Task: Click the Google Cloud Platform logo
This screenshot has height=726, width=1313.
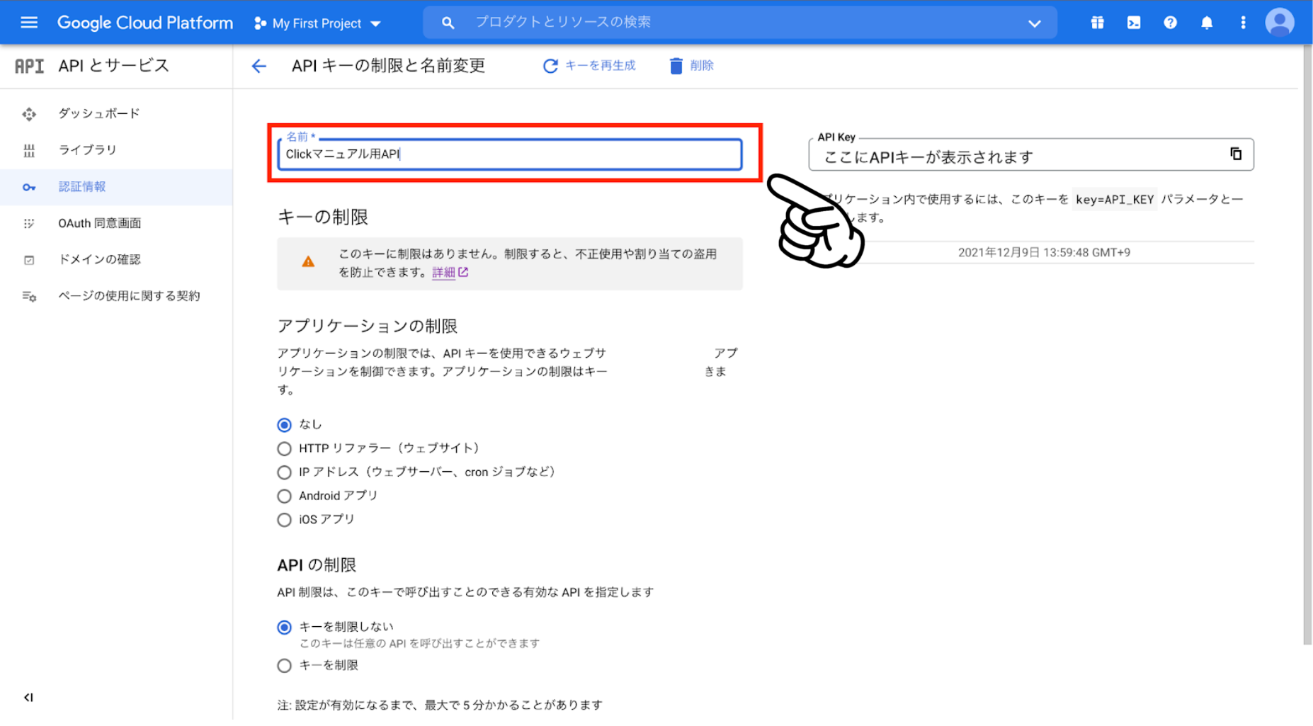Action: click(x=144, y=23)
